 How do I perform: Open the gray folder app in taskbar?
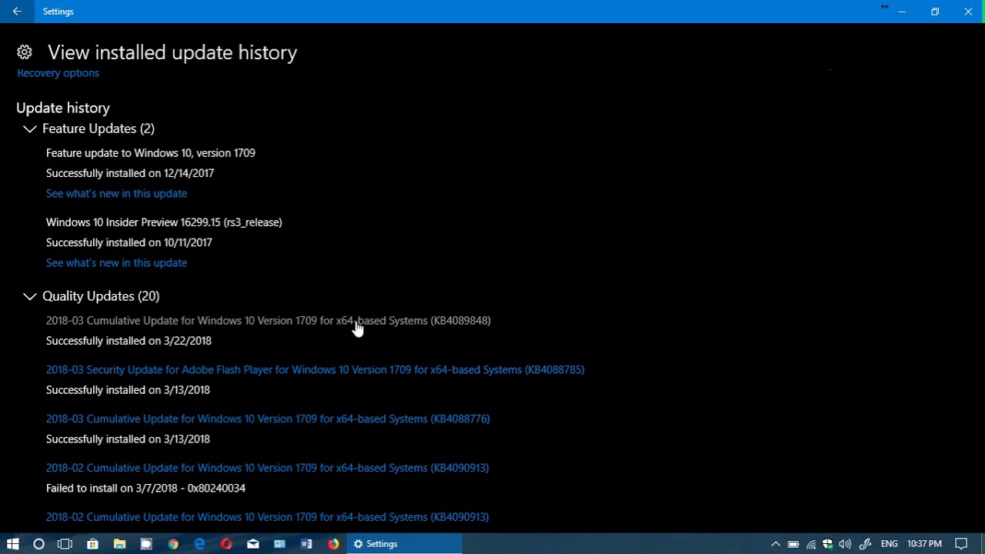tap(146, 544)
